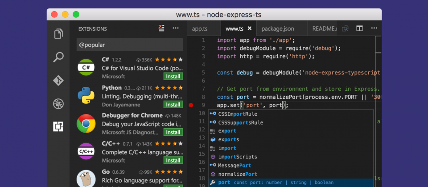Install the C# extension
Image resolution: width=428 pixels, height=187 pixels.
(x=172, y=77)
